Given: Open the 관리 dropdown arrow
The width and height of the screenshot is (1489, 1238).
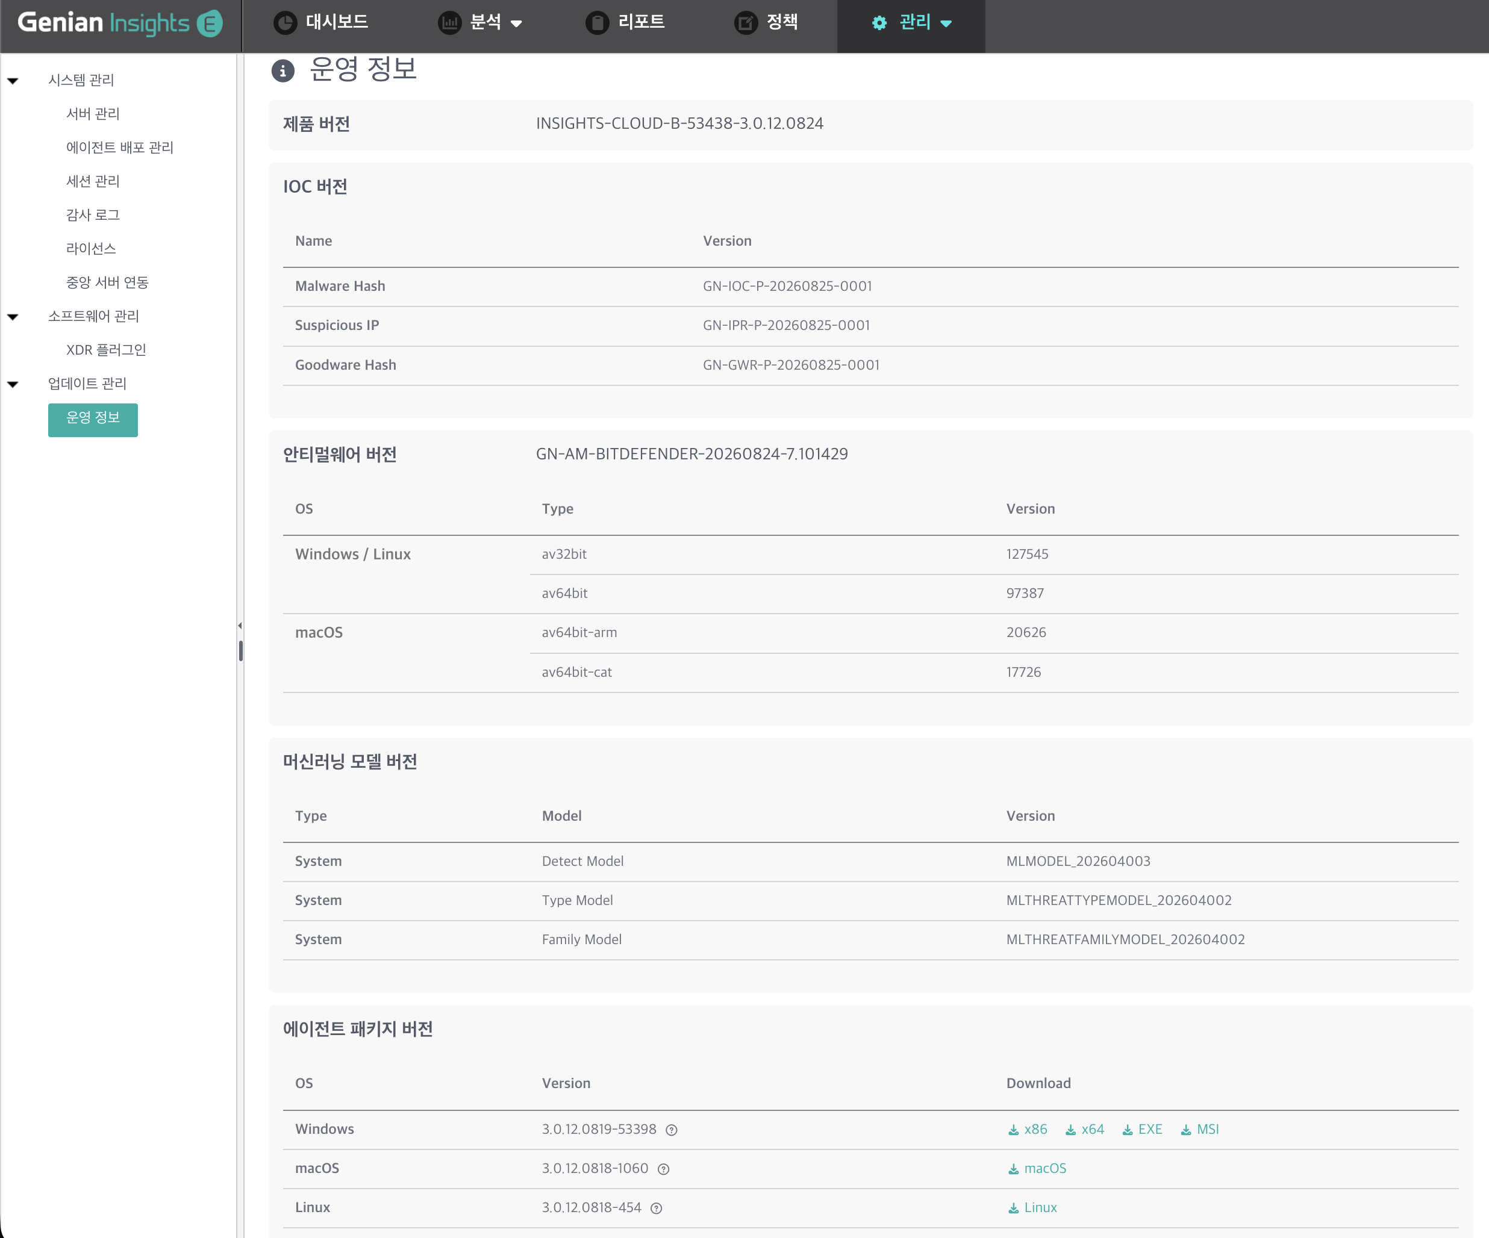Looking at the screenshot, I should tap(946, 23).
